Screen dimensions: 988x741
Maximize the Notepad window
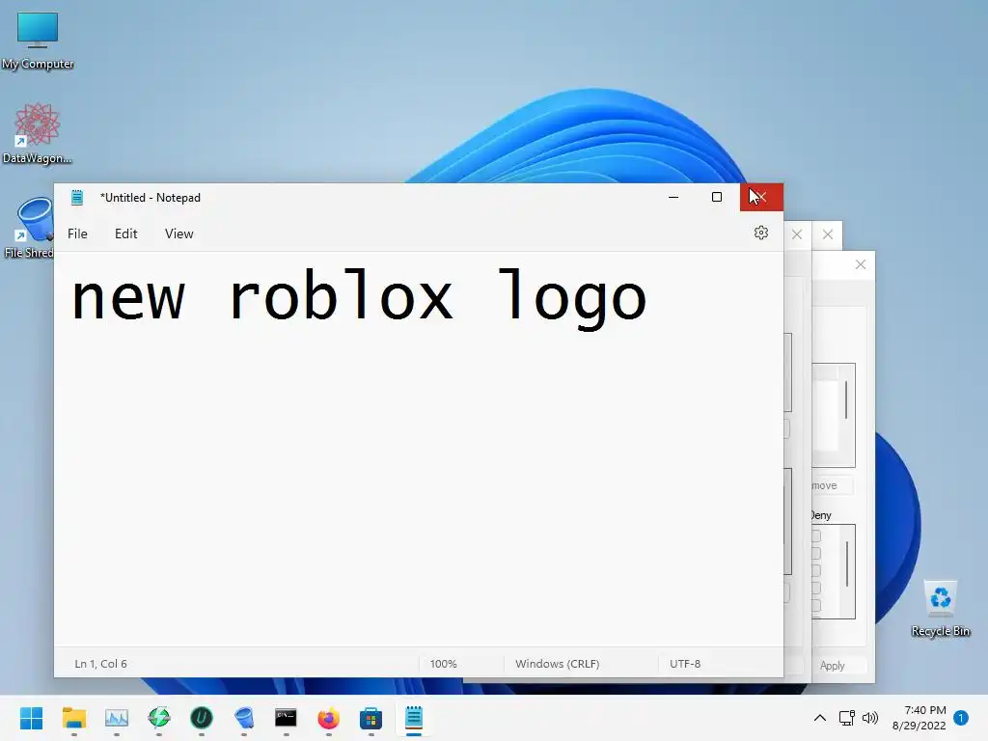tap(717, 197)
